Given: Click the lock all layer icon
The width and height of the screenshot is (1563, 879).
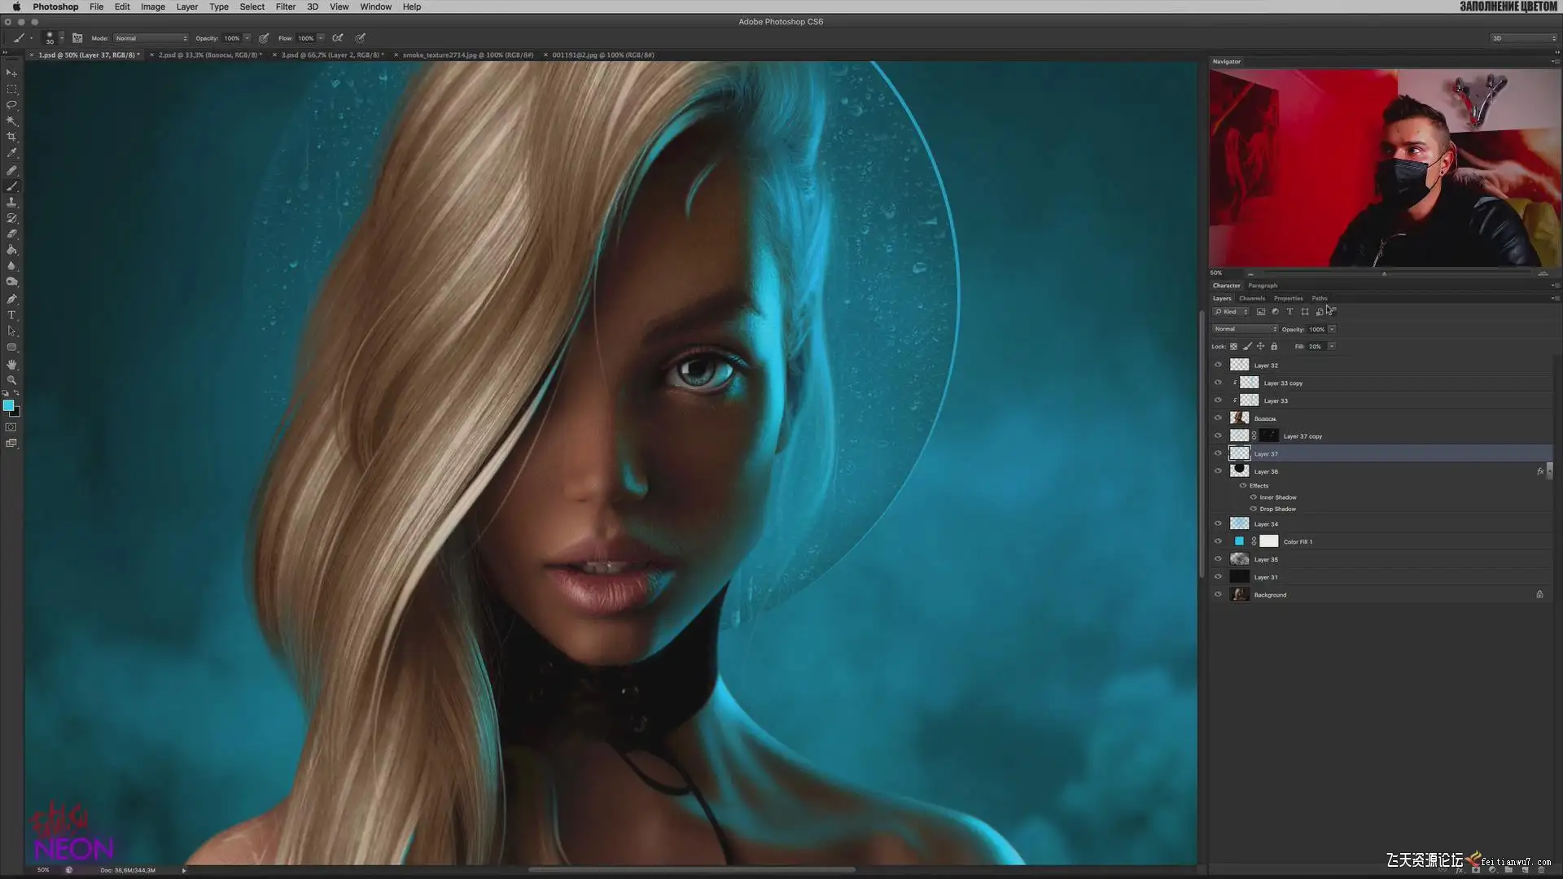Looking at the screenshot, I should 1274,347.
